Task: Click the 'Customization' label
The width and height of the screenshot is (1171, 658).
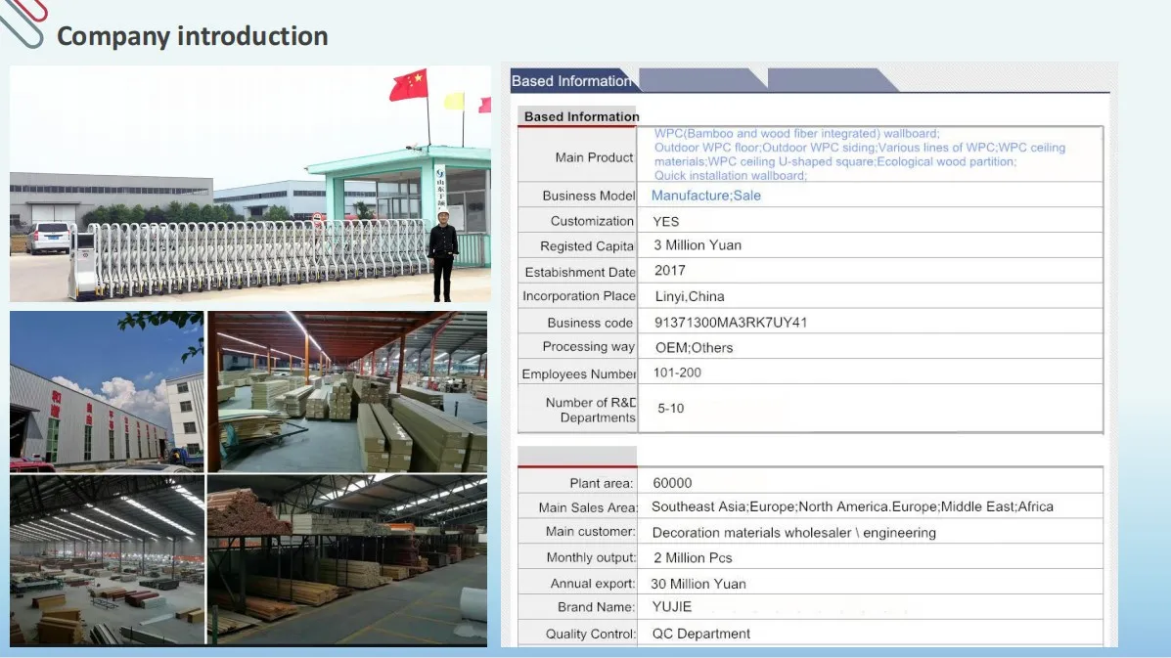Action: pos(592,221)
